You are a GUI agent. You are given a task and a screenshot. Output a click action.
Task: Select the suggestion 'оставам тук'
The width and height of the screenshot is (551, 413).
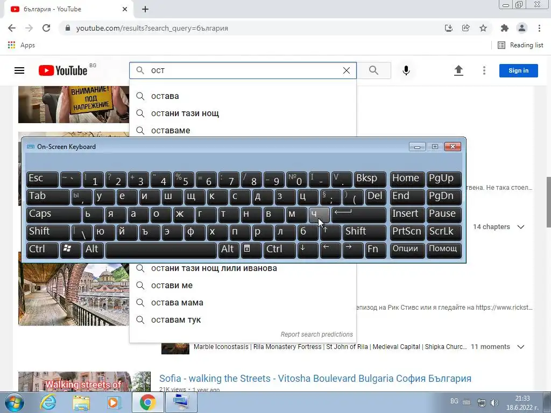(243, 319)
